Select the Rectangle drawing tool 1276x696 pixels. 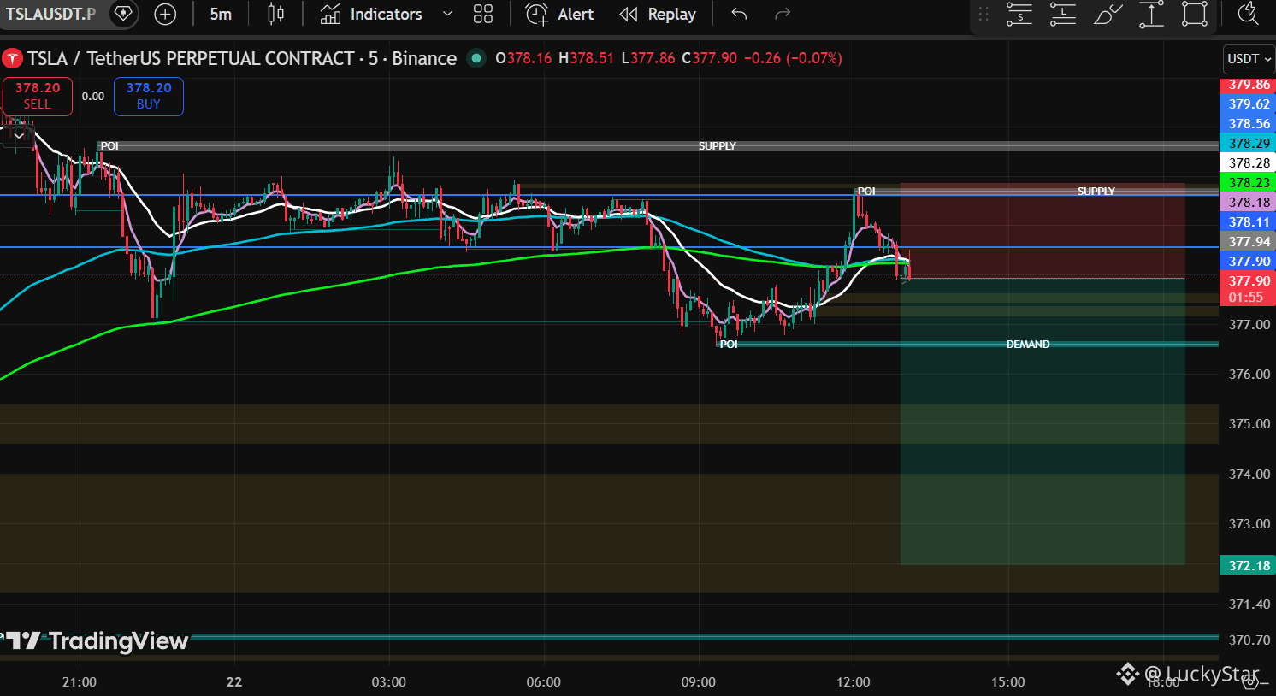click(x=1195, y=14)
